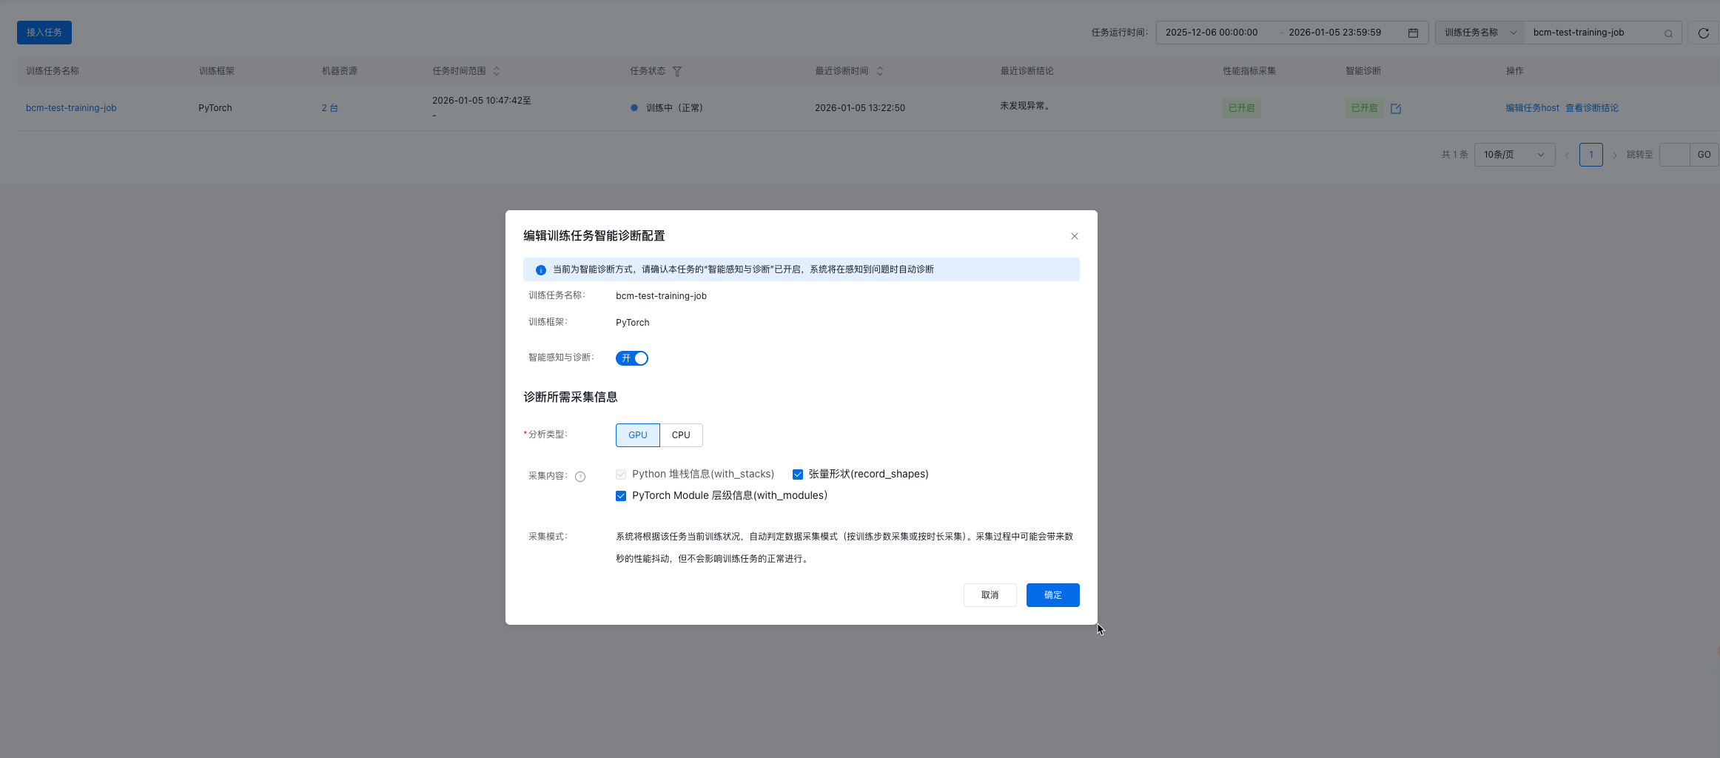Viewport: 1720px width, 758px height.
Task: Click the 跳转至 page jump input field
Action: 1676,154
